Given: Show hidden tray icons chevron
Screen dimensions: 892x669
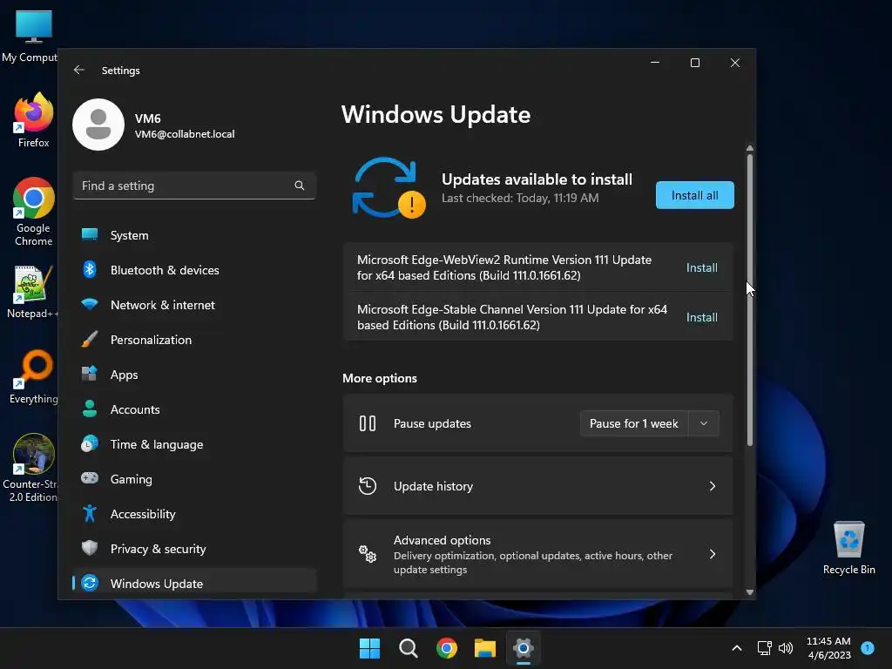Looking at the screenshot, I should 737,648.
